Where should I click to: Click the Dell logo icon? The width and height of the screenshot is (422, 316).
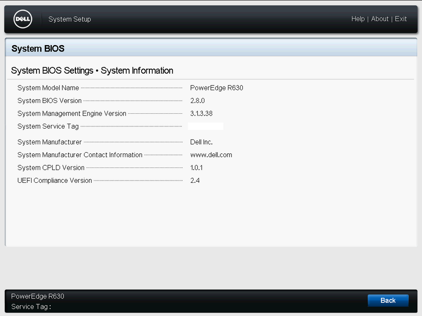coord(23,19)
